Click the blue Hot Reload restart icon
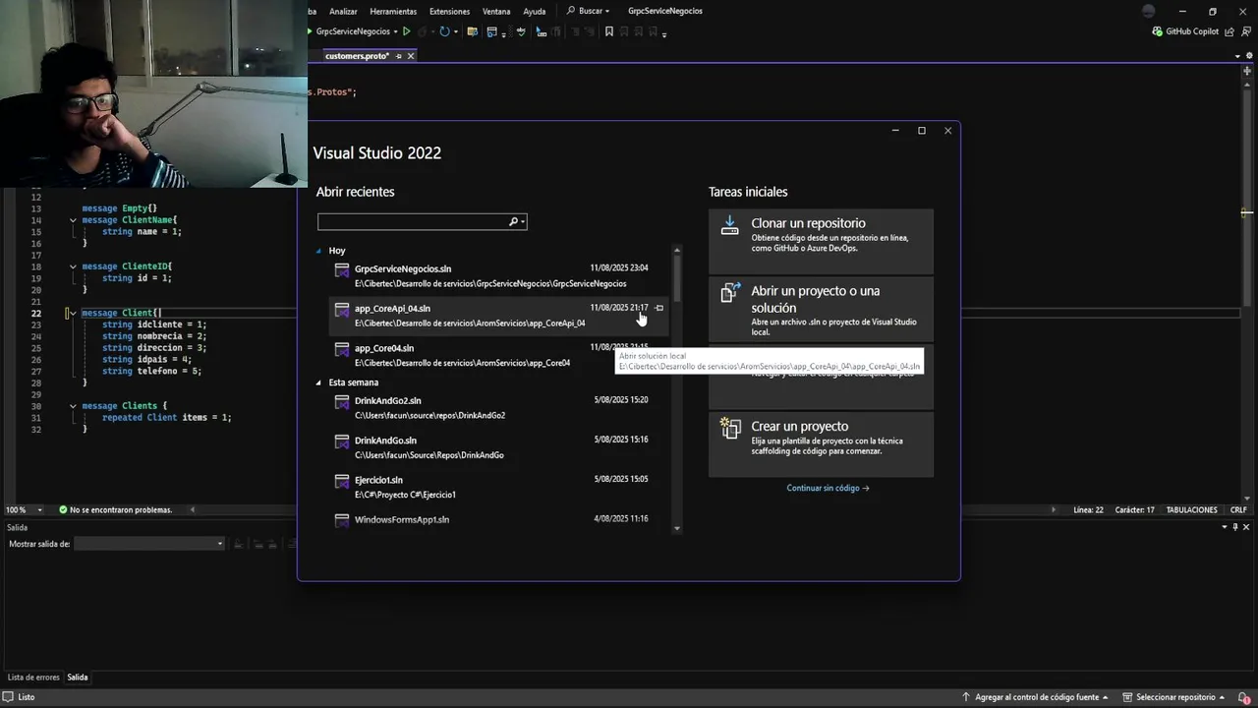The width and height of the screenshot is (1258, 708). coord(444,31)
